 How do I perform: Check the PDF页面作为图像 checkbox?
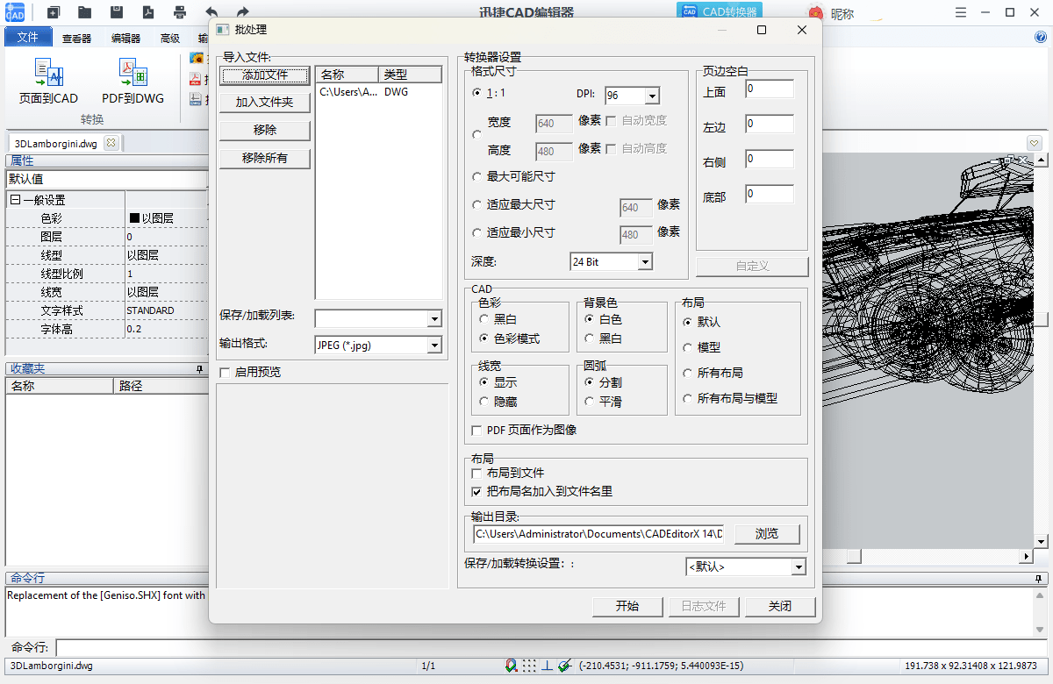(x=476, y=431)
